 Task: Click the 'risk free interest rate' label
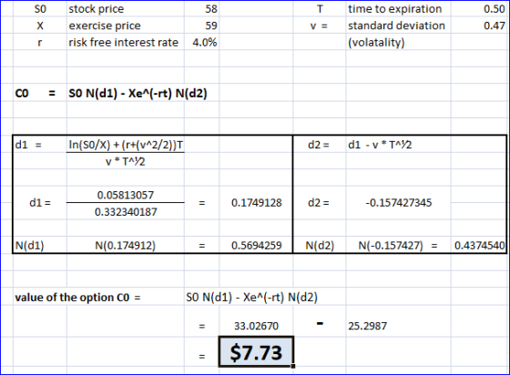[123, 42]
